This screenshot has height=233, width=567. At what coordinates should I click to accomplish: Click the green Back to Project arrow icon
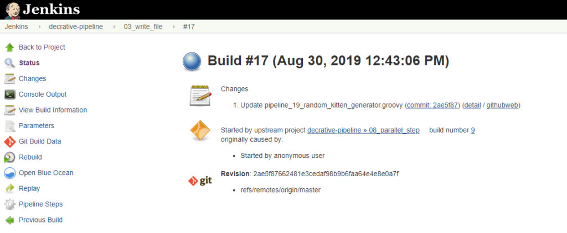[9, 47]
